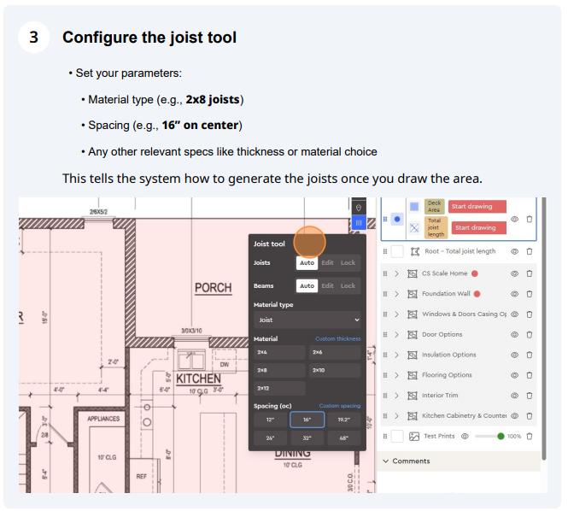Delete the deck joist group at top

(x=530, y=220)
